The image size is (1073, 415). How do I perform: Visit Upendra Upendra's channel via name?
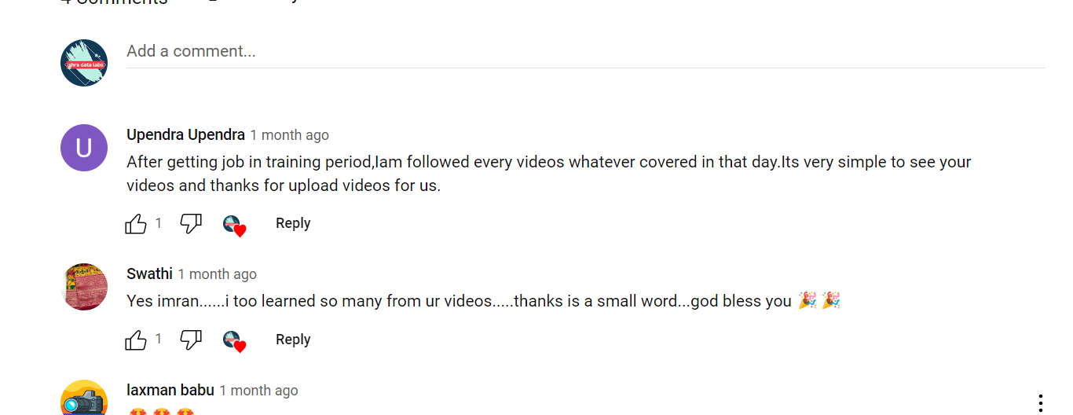pos(185,135)
